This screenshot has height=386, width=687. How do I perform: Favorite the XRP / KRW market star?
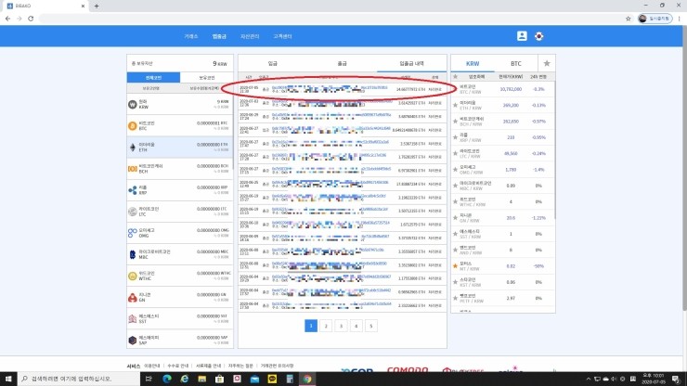tap(455, 137)
